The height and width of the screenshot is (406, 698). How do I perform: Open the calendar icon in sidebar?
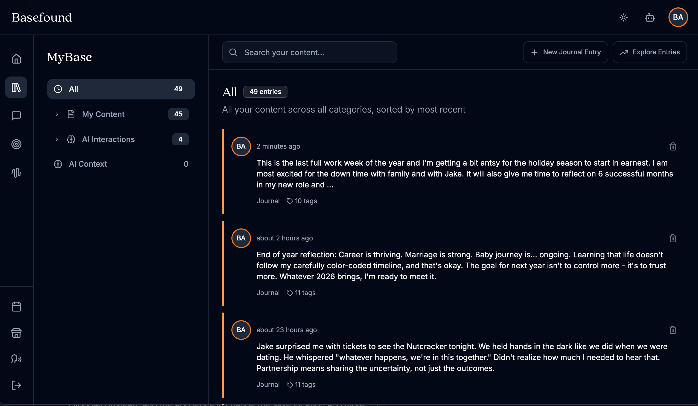(x=16, y=306)
